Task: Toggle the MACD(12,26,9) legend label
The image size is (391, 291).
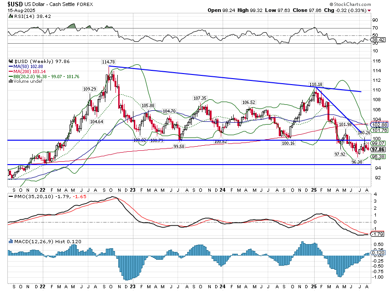Action: tap(34, 241)
